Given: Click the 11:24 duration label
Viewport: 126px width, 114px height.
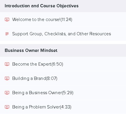Looking at the screenshot, I should 66,20.
